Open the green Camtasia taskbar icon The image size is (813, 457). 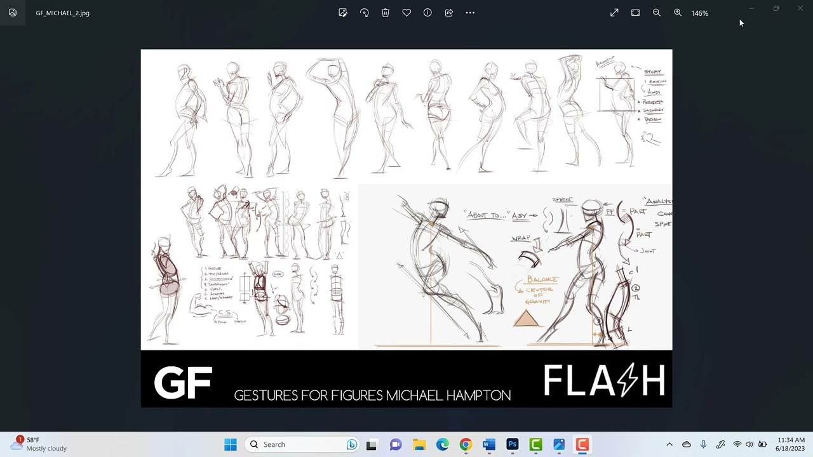click(x=535, y=444)
